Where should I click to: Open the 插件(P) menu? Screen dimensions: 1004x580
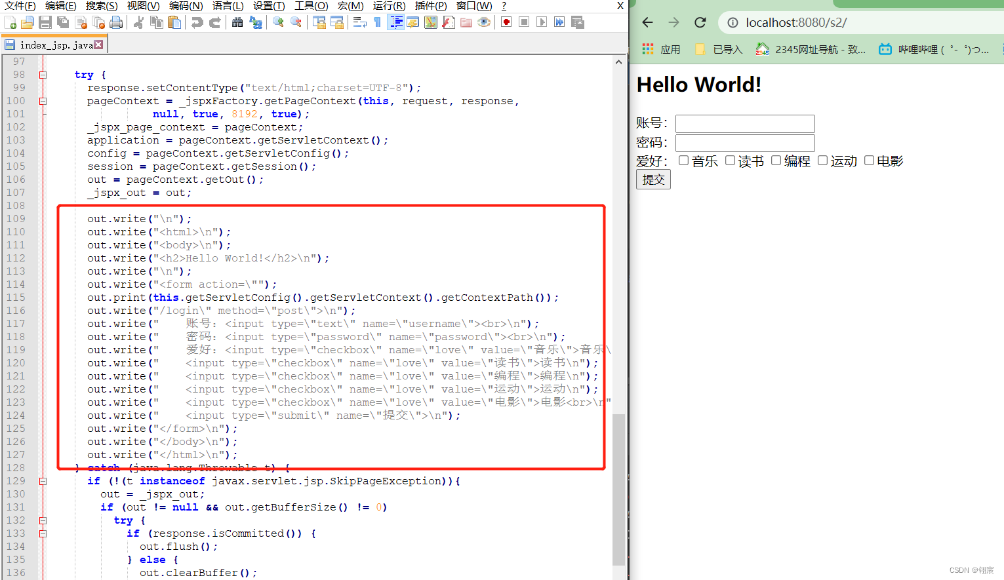coord(431,6)
